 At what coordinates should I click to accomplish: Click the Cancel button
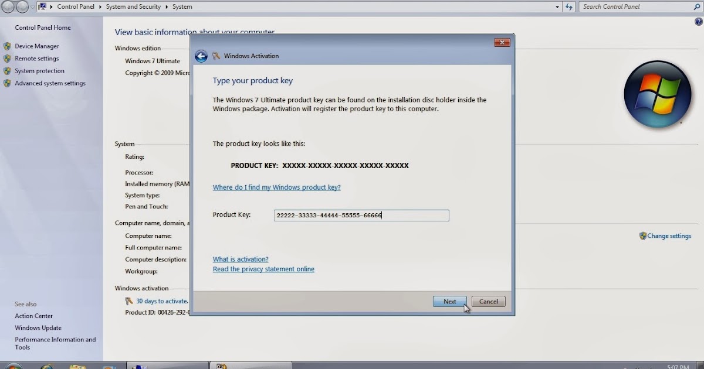(x=489, y=302)
